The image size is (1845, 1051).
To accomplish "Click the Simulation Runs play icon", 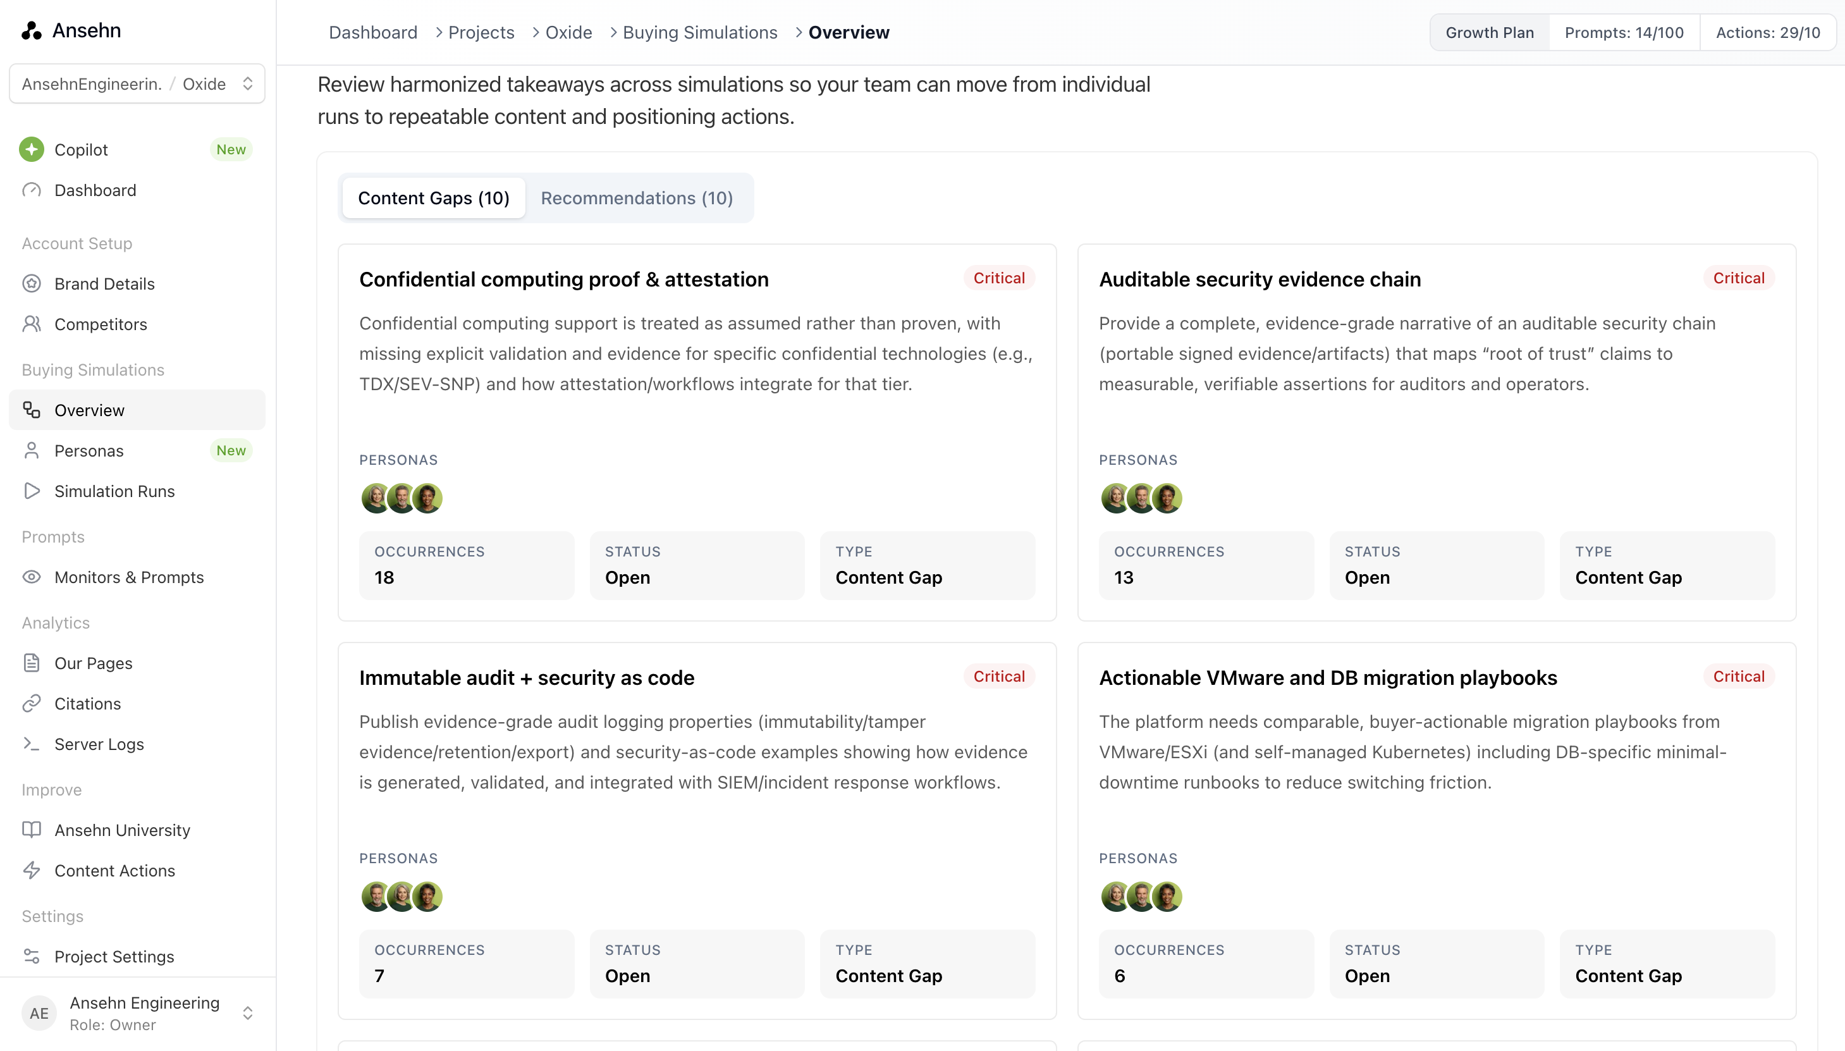I will 31,491.
